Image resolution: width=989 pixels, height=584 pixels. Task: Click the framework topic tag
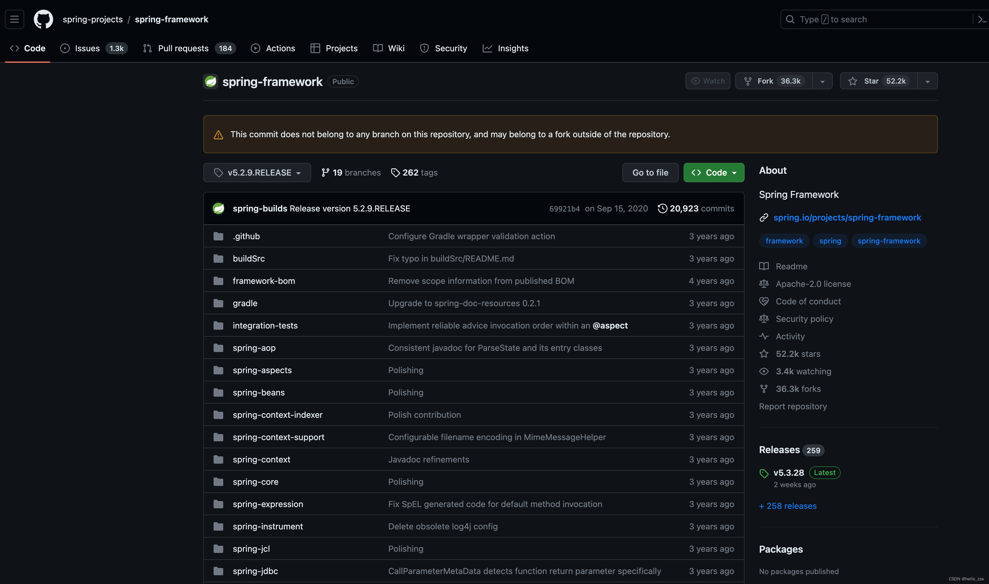click(784, 241)
